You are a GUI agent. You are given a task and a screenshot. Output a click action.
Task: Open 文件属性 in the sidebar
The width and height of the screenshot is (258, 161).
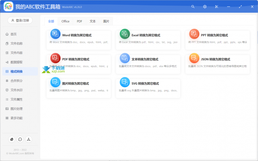[x=20, y=99]
